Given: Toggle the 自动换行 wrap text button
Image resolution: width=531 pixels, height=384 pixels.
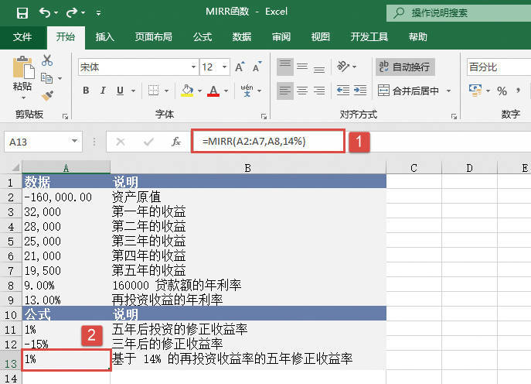Looking at the screenshot, I should 405,67.
